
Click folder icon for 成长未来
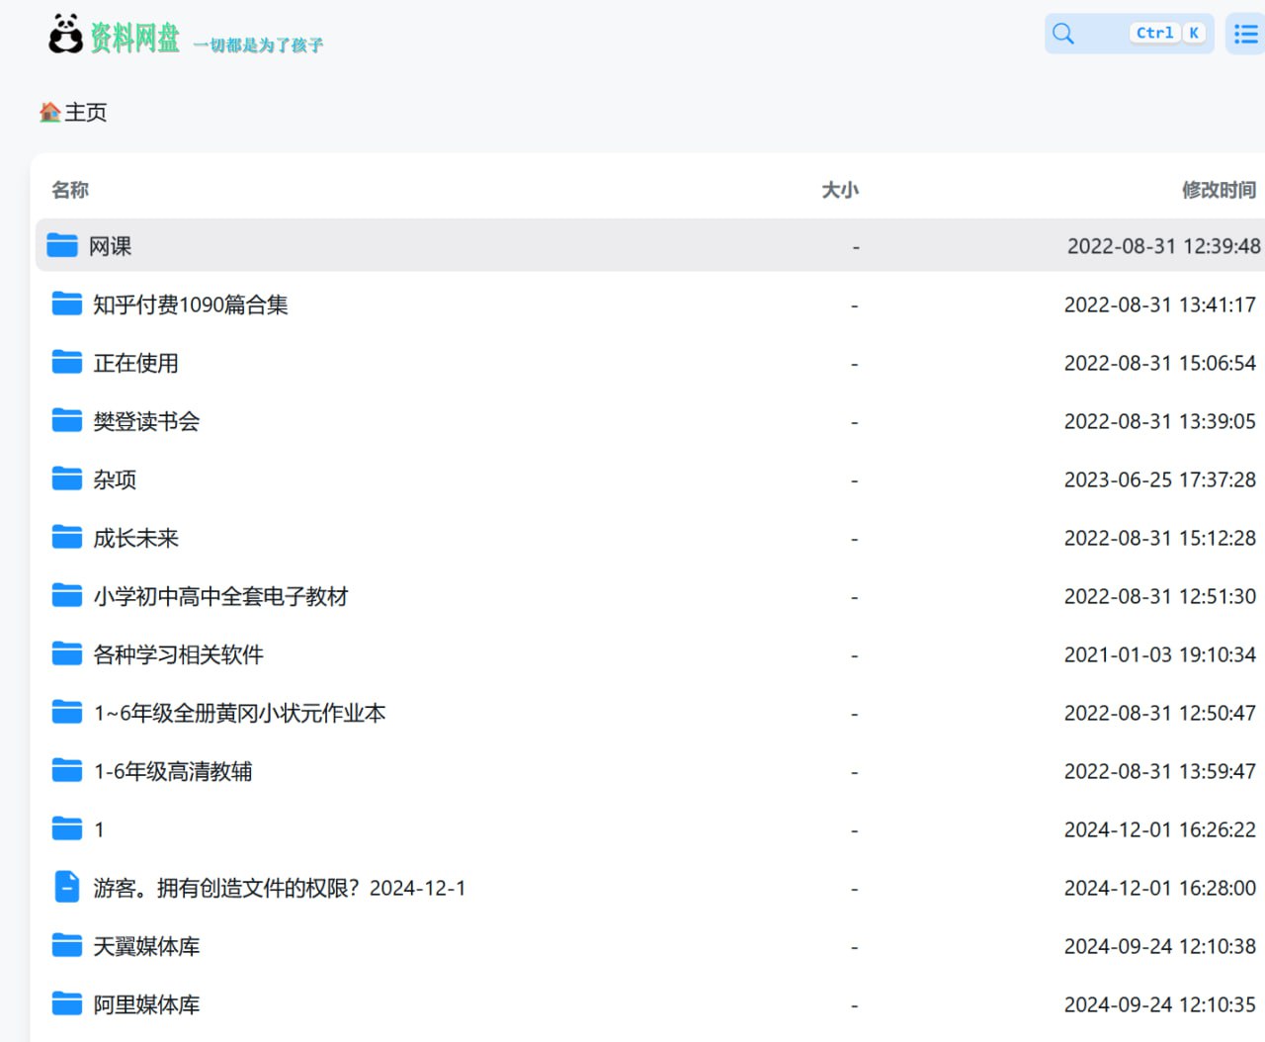67,537
